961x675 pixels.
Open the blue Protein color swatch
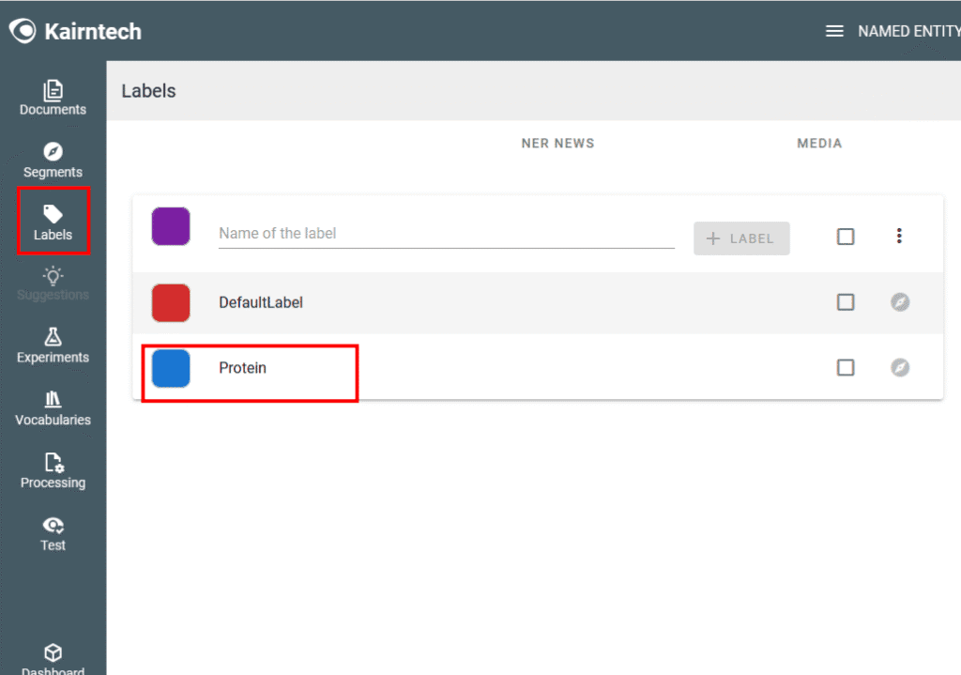click(171, 368)
